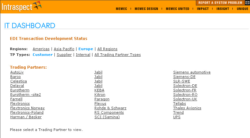Viewport: 250px width, 138px height.
Task: Open the plain Flextronics link
Action: tap(20, 103)
